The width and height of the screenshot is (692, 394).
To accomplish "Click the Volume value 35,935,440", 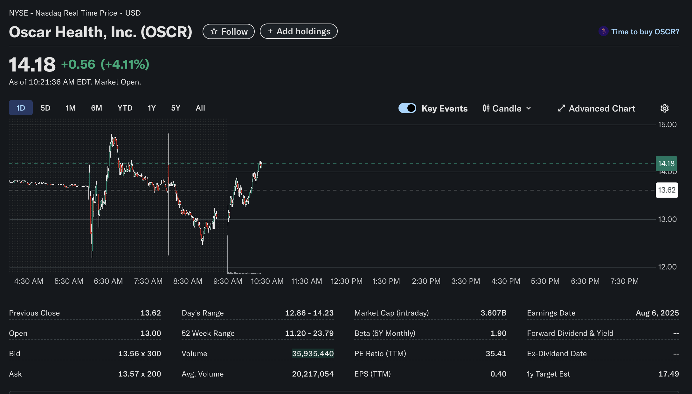I will (313, 354).
